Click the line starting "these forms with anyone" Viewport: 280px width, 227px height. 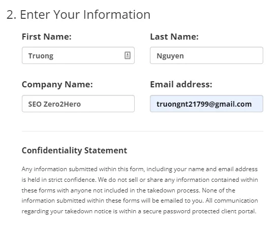pyautogui.click(x=129, y=190)
